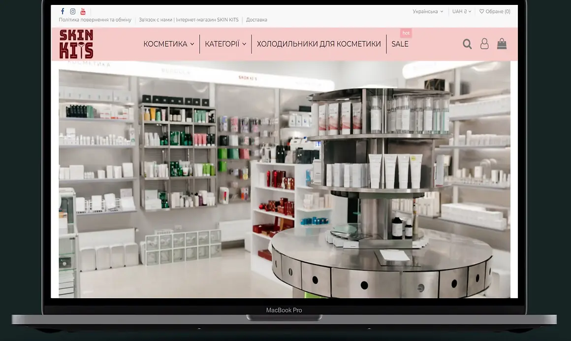Screen dimensions: 571x341
Task: Open the YouTube channel icon
Action: pos(83,11)
